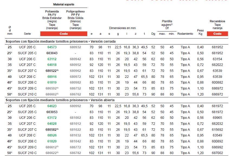
Task: Click spare part code 600882
Action: tap(217, 82)
